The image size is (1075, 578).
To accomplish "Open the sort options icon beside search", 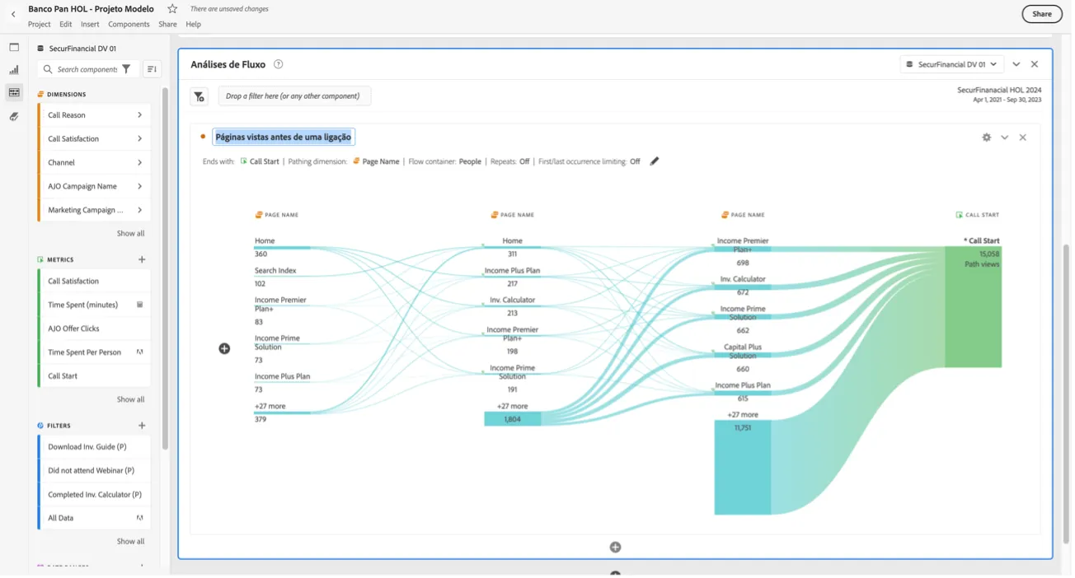I will click(152, 69).
